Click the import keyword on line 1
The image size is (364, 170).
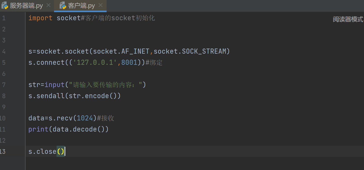point(40,18)
